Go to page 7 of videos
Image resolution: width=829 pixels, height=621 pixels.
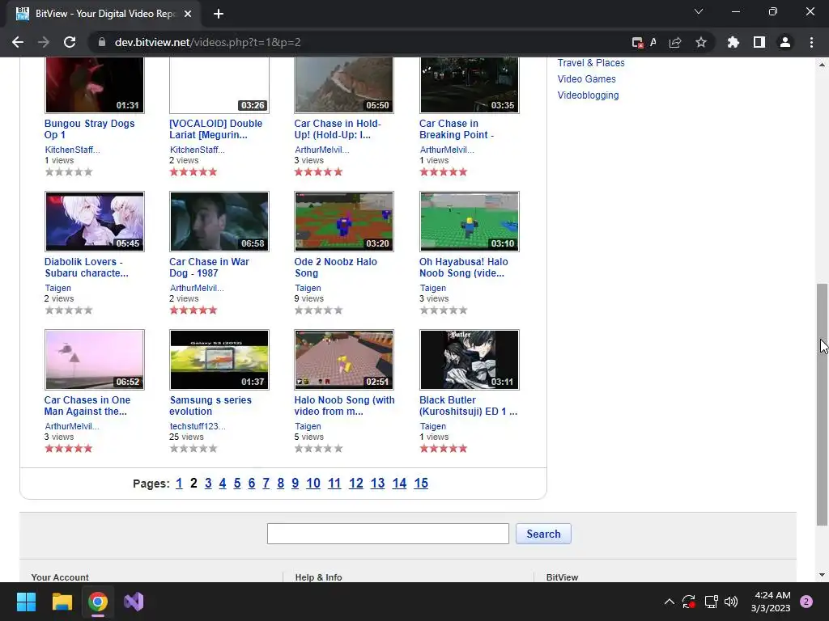(x=266, y=484)
